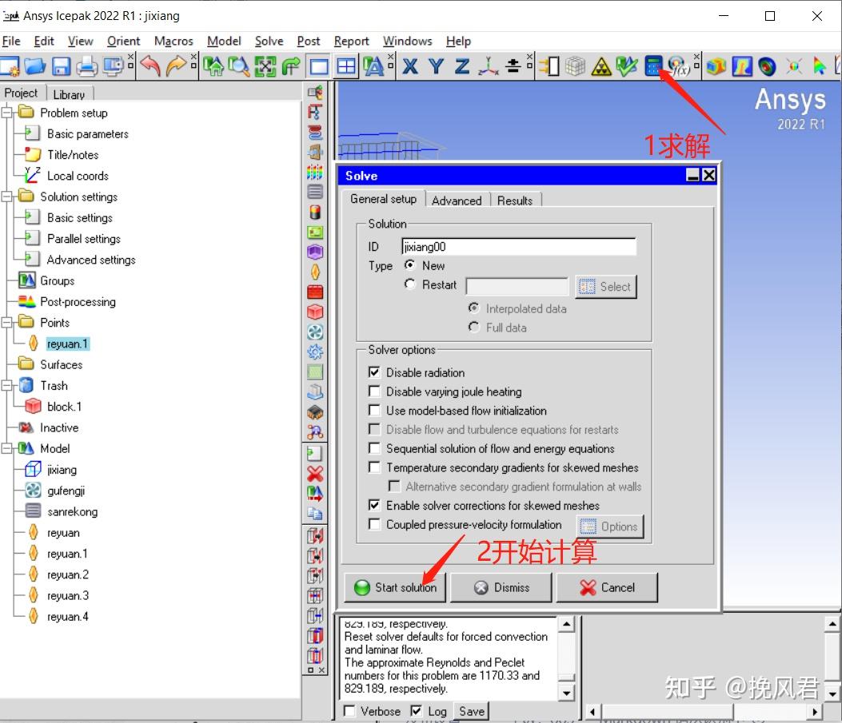The width and height of the screenshot is (842, 723).
Task: Uncheck Disable radiation option
Action: click(x=374, y=371)
